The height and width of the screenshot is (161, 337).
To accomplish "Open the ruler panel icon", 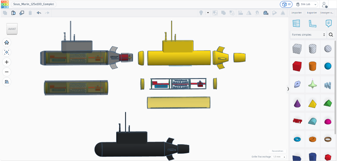I will tap(313, 23).
